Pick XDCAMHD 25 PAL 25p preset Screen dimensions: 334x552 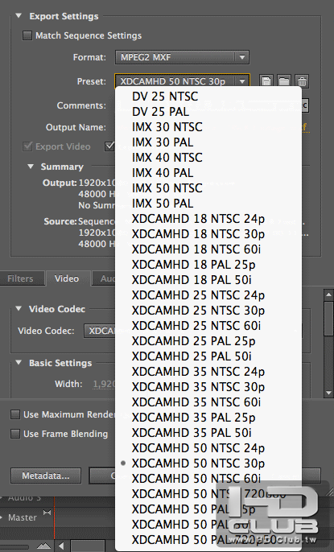[x=208, y=341]
